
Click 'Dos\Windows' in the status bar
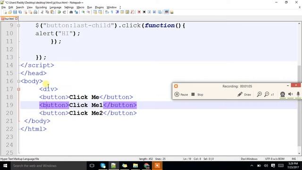249,159
